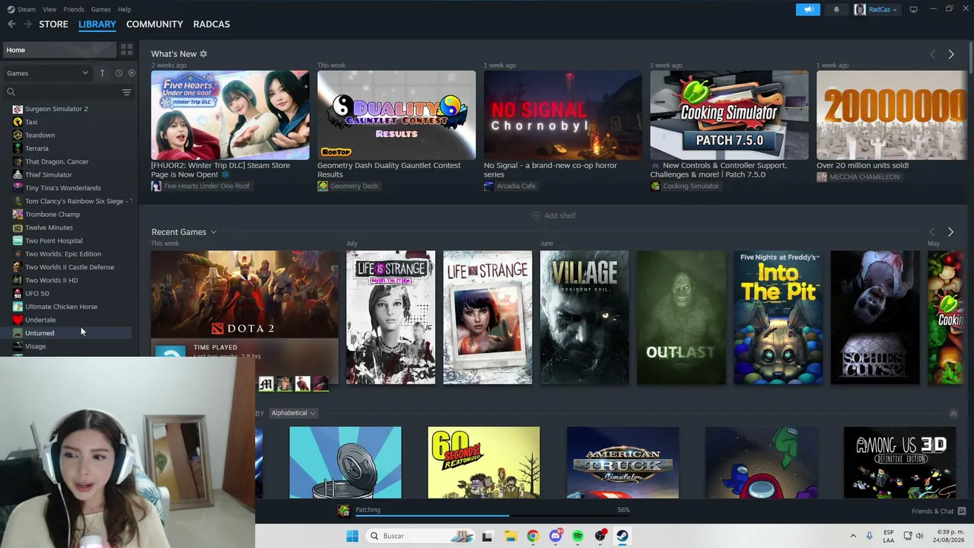974x548 pixels.
Task: Expand the Games filter dropdown
Action: pyautogui.click(x=47, y=73)
